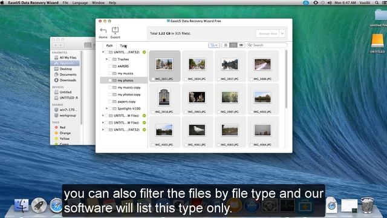This screenshot has height=218, width=387.
Task: Select the IMG_3963.JPG thumbnail
Action: click(197, 97)
